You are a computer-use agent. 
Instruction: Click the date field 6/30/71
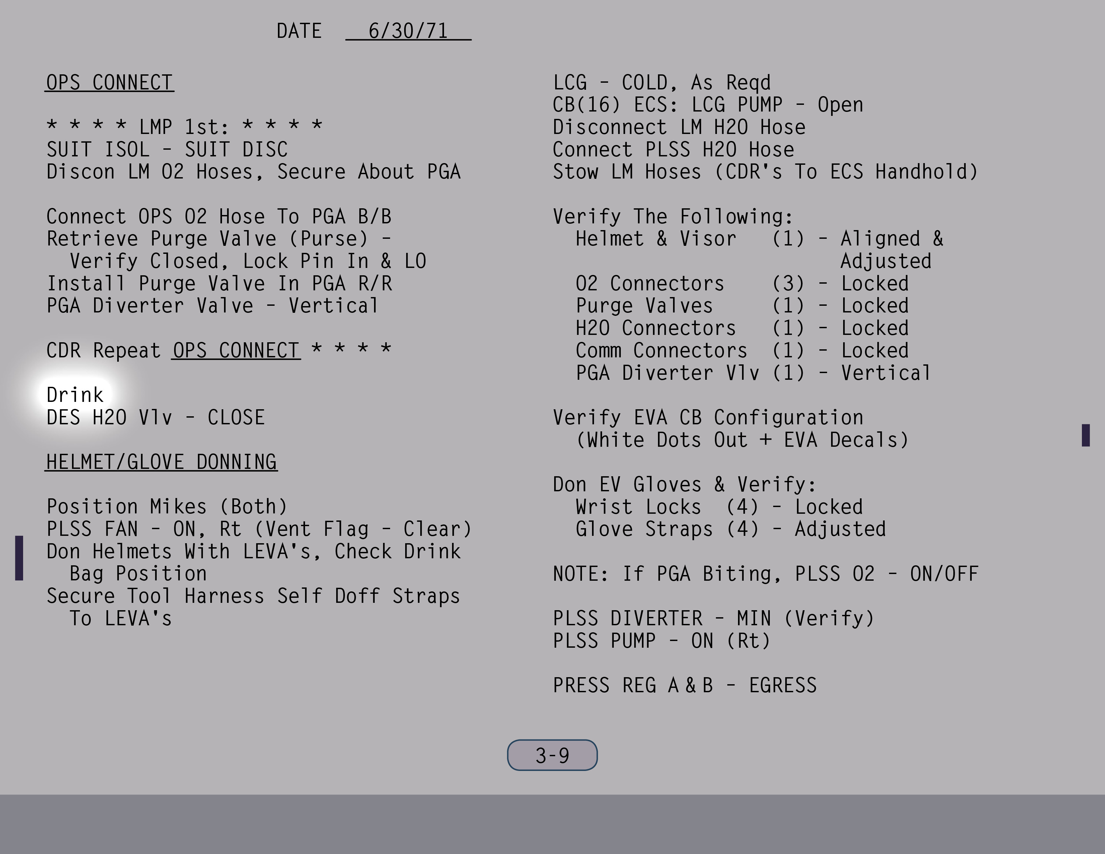(x=408, y=31)
